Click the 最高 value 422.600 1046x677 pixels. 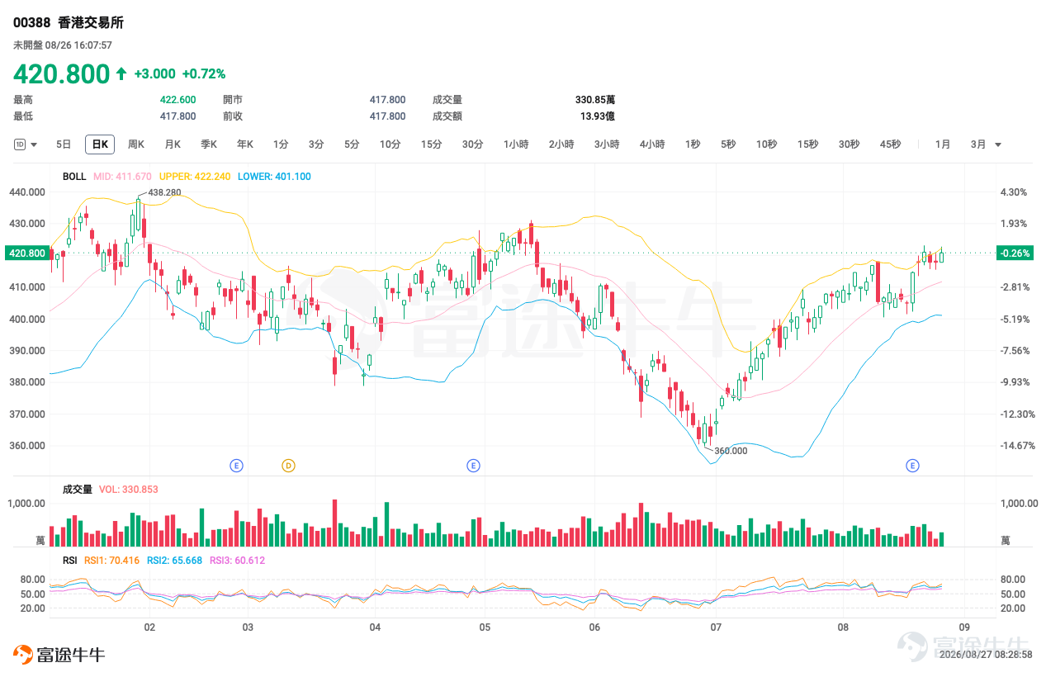pyautogui.click(x=177, y=100)
